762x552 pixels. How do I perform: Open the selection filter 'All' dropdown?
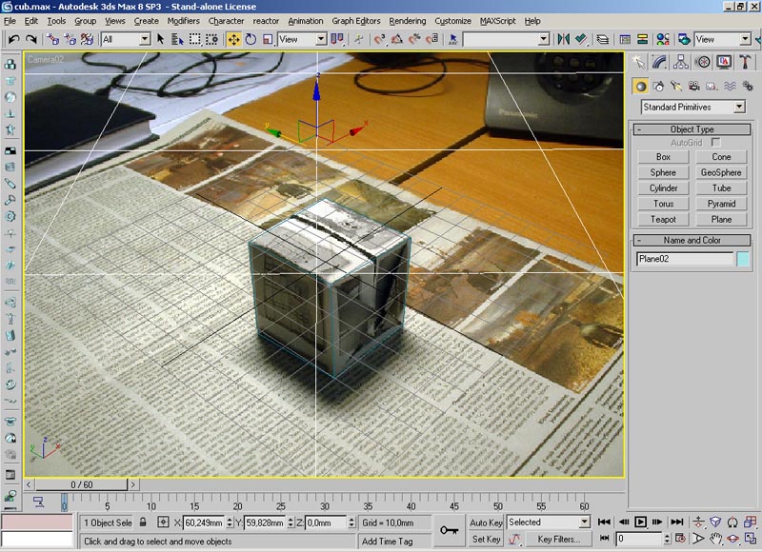[x=126, y=39]
